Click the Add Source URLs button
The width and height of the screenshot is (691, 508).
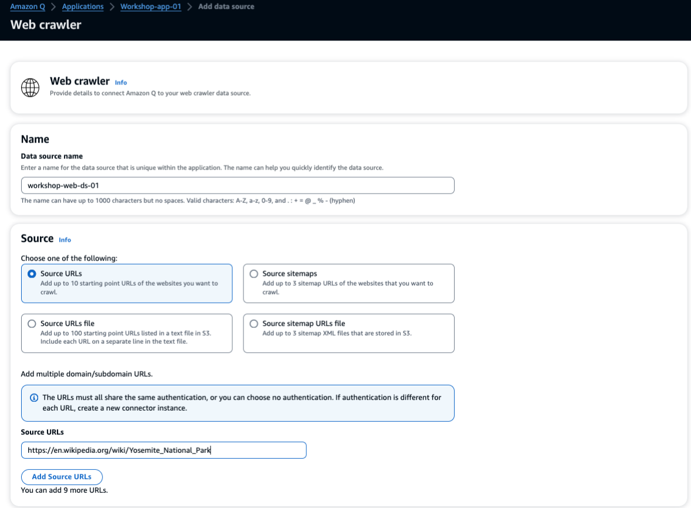62,477
